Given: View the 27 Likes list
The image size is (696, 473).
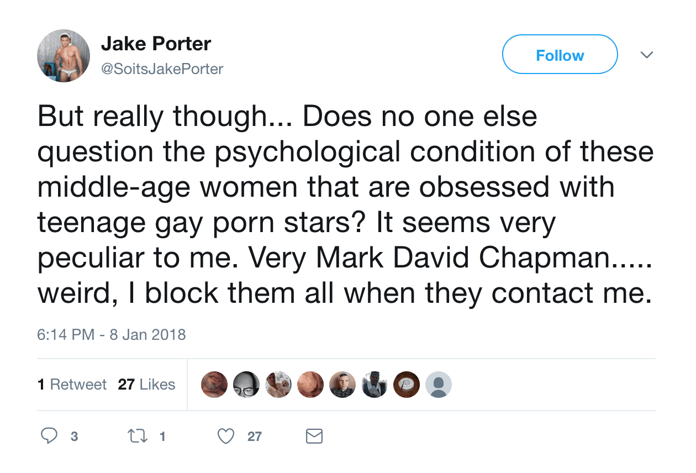Looking at the screenshot, I should 146,385.
